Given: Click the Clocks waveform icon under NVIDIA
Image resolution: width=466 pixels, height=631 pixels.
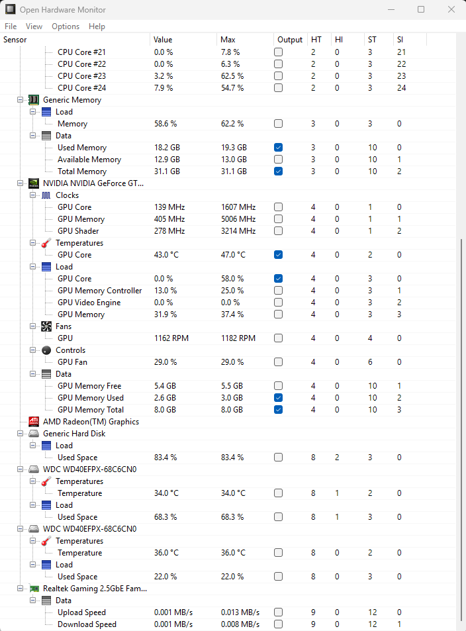Looking at the screenshot, I should [x=46, y=195].
